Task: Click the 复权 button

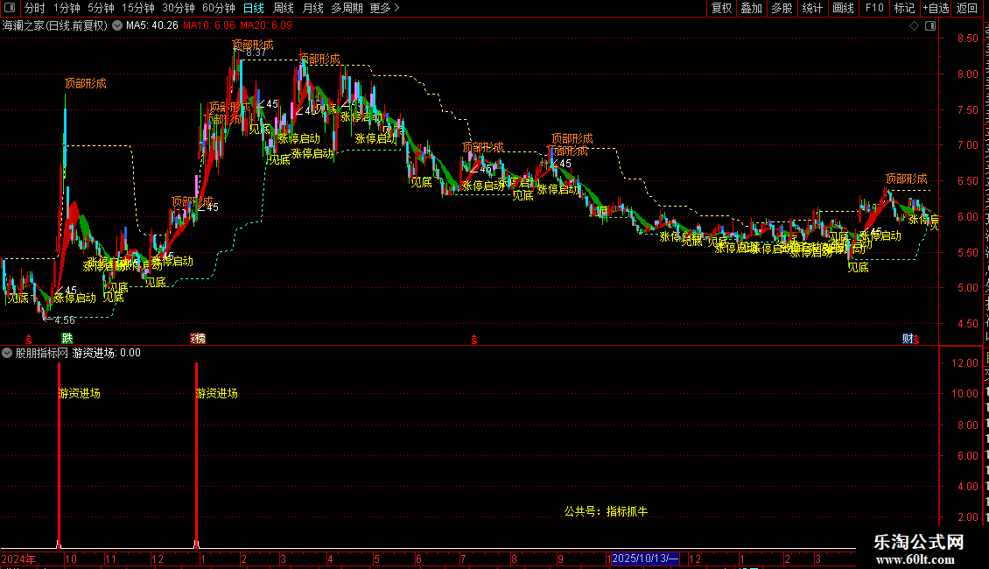Action: pos(721,8)
